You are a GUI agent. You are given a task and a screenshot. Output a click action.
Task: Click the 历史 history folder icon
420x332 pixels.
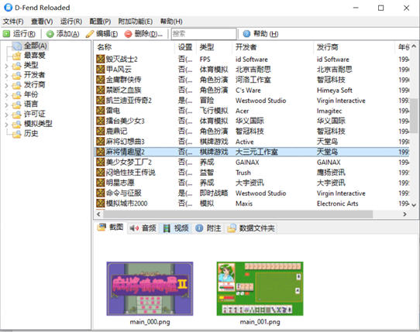click(16, 133)
